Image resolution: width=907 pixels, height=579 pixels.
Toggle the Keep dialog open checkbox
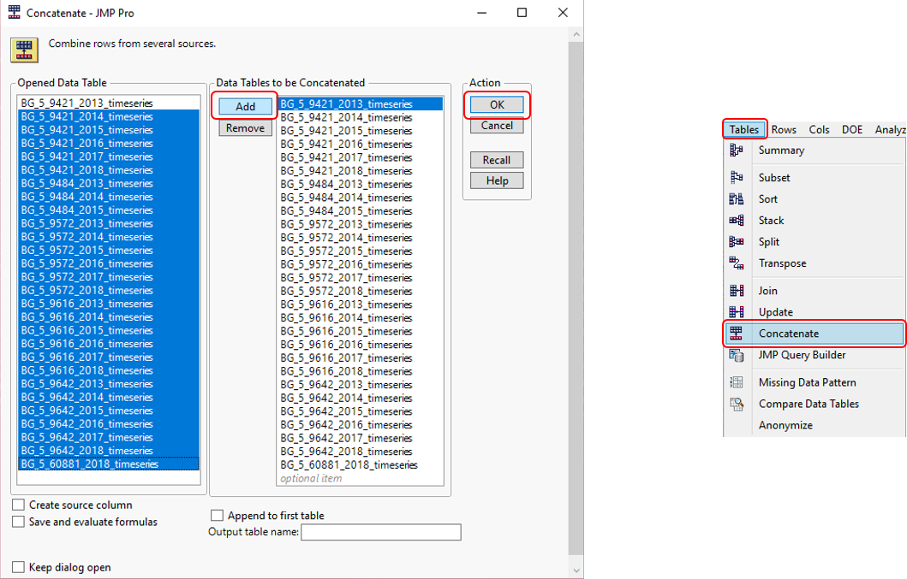click(x=19, y=567)
